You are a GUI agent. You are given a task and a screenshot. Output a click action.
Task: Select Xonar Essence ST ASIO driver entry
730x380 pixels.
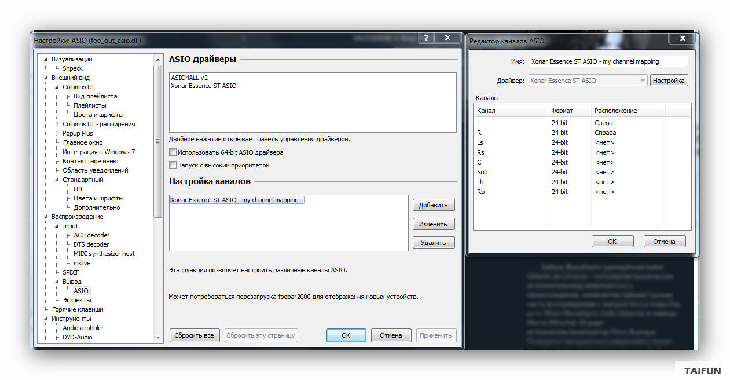[x=203, y=86]
